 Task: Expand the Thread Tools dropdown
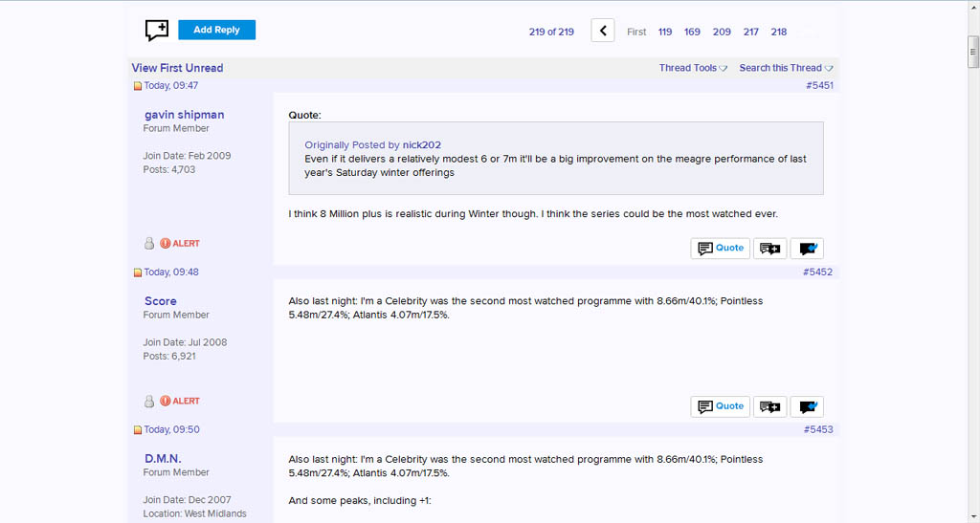tap(693, 68)
